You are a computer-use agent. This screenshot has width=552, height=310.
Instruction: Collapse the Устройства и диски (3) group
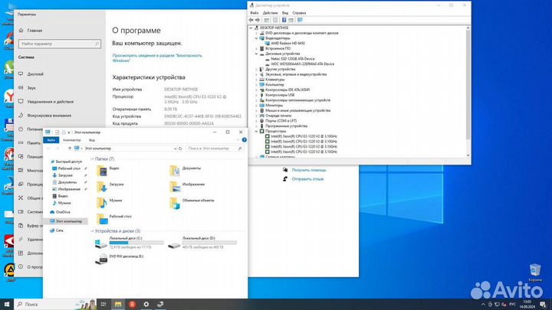(92, 231)
